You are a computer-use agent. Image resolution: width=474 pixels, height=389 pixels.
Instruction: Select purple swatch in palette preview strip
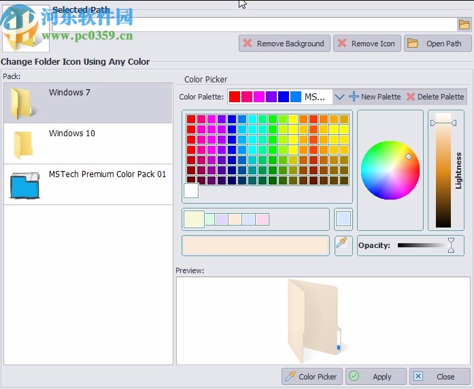(271, 97)
